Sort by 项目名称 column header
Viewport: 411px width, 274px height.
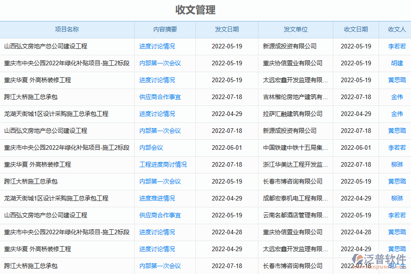pos(67,29)
